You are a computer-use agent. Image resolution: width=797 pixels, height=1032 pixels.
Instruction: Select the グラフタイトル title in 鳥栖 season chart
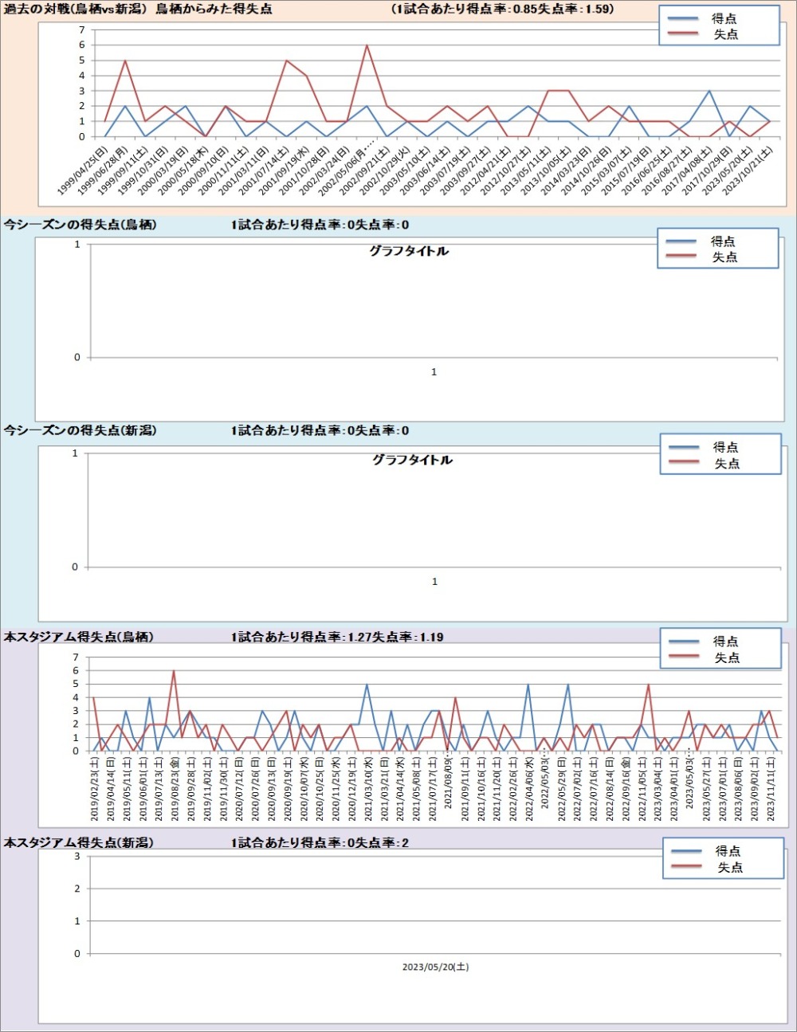pos(409,251)
